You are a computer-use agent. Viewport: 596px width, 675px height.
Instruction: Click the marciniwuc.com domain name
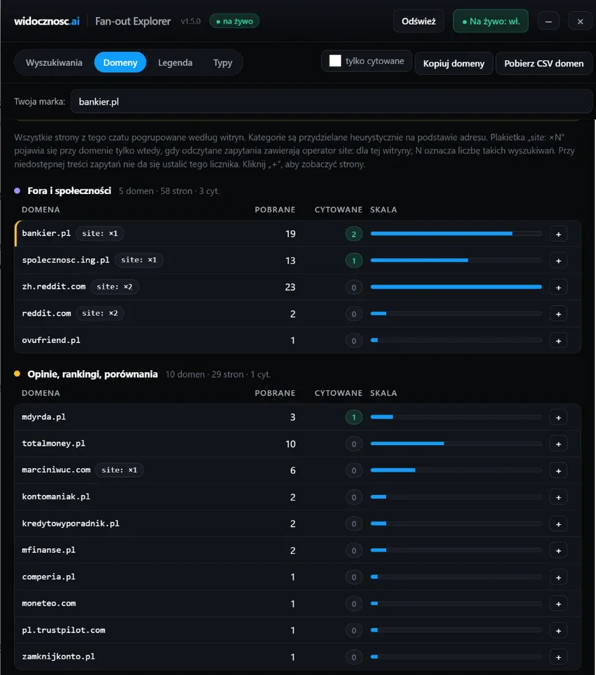(56, 470)
